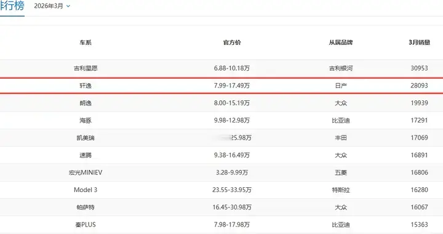Screen dimensions: 443x234
Task: Click the sales figure 17291
Action: [x=419, y=121]
